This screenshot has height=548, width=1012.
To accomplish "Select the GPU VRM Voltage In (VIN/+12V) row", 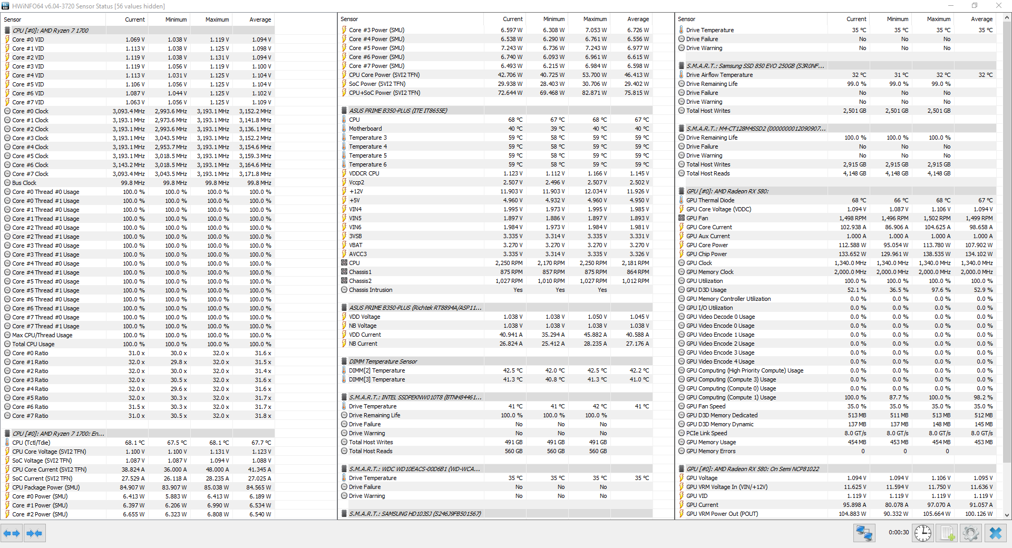I will click(836, 487).
